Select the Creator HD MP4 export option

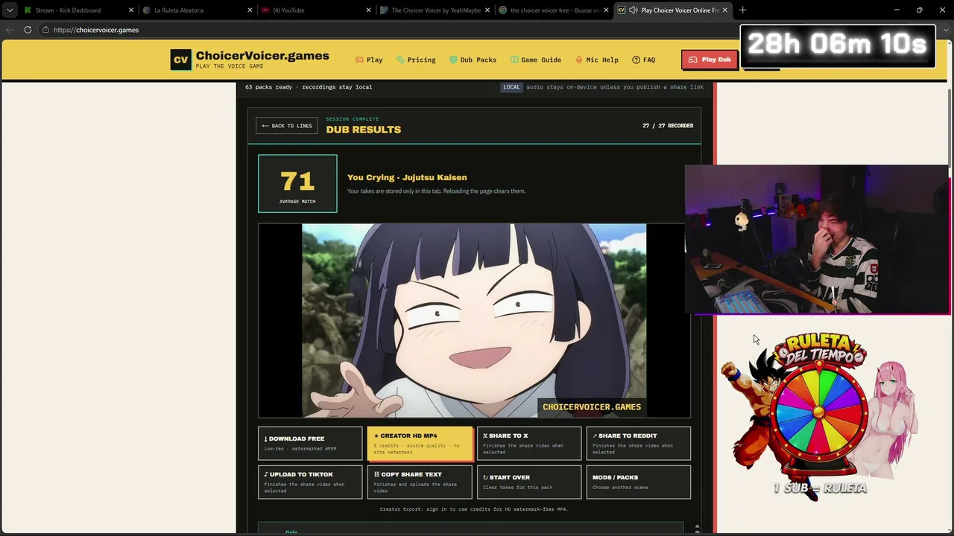[x=420, y=443]
